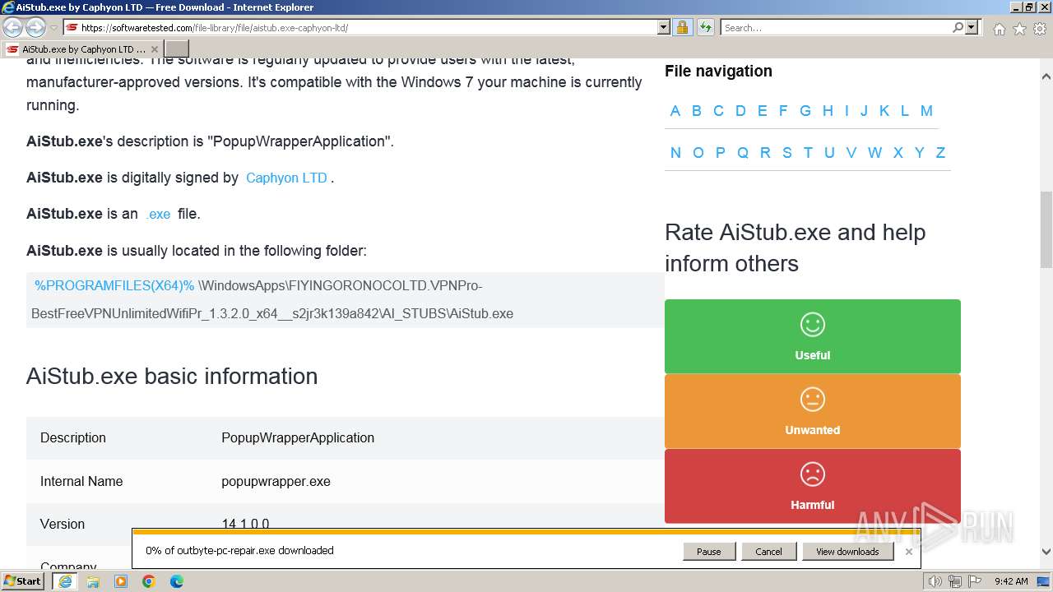Image resolution: width=1053 pixels, height=592 pixels.
Task: Expand the search provider dropdown arrow
Action: click(x=972, y=27)
